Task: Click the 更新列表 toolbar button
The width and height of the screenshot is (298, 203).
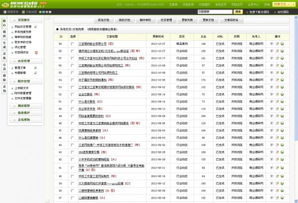Action: pos(187,20)
